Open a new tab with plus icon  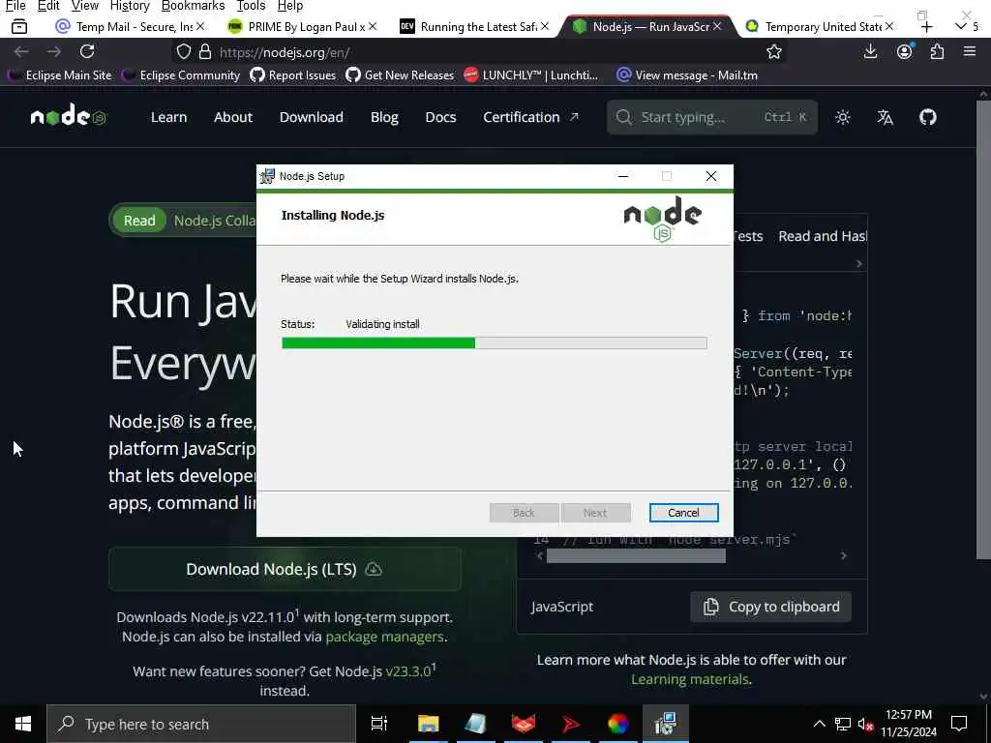[x=926, y=26]
